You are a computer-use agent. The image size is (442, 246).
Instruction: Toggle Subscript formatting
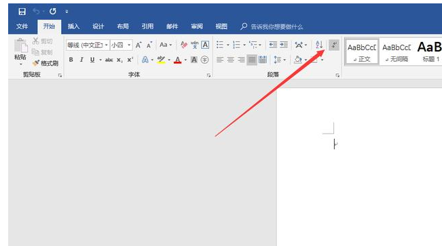coord(119,60)
